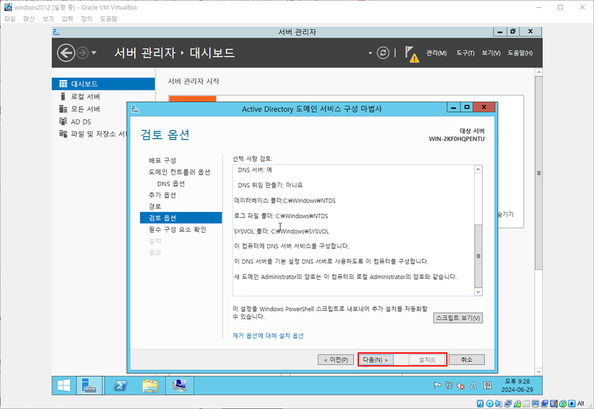Image resolution: width=594 pixels, height=409 pixels.
Task: Click VirtualBox USB status icon
Action: pyautogui.click(x=518, y=403)
